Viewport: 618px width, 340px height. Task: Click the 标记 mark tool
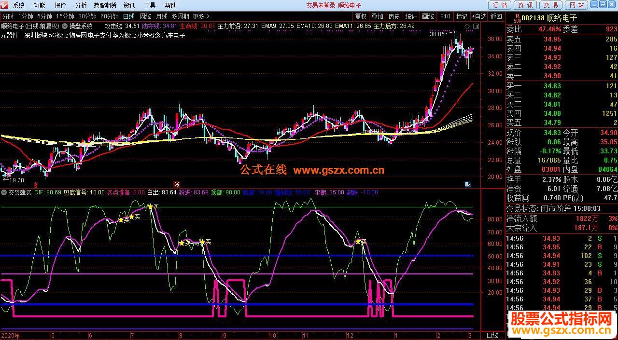click(462, 16)
